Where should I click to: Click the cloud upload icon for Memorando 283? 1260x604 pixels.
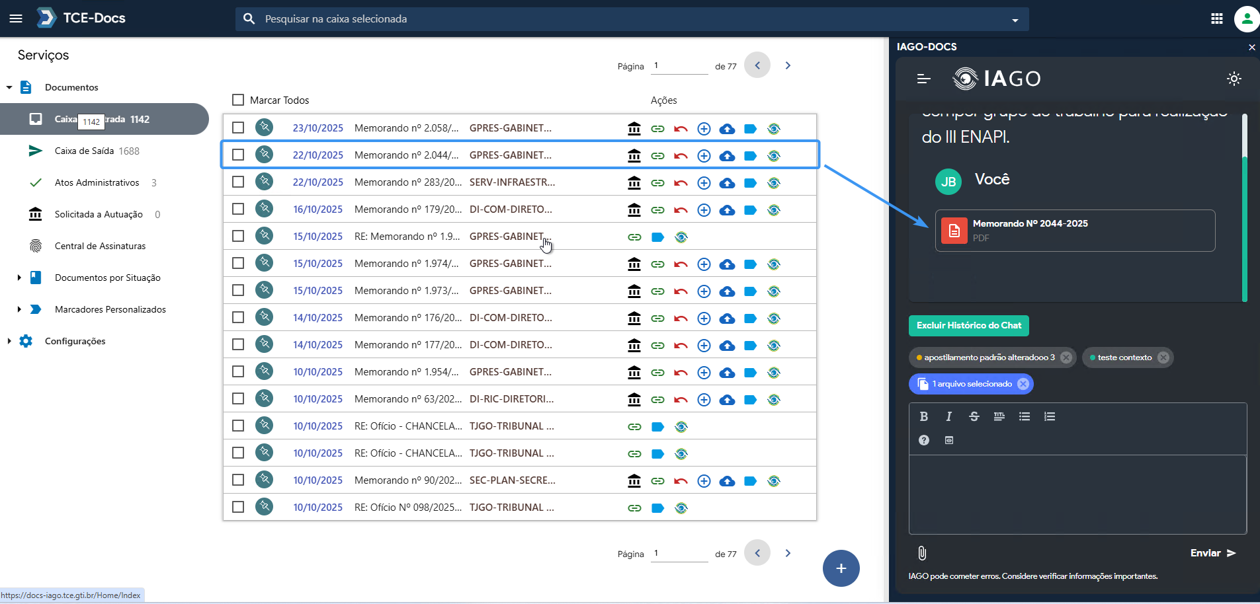(x=727, y=183)
